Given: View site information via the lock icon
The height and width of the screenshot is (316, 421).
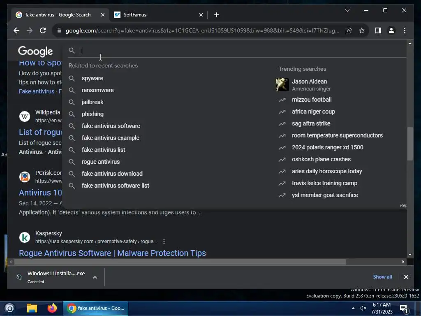Looking at the screenshot, I should 59,30.
